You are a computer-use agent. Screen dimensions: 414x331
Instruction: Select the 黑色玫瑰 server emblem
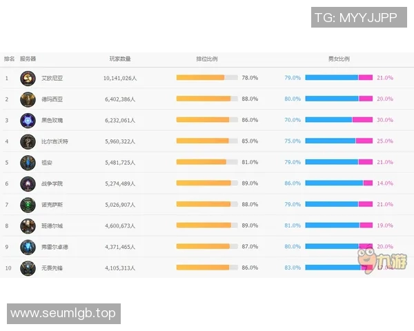coord(28,121)
